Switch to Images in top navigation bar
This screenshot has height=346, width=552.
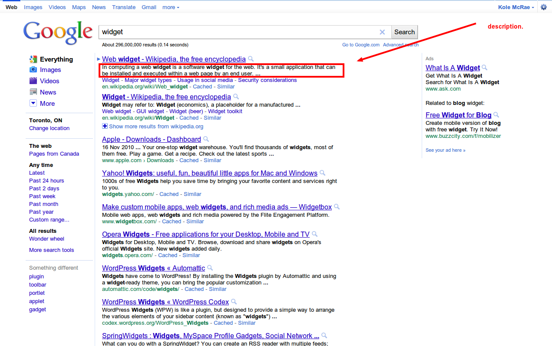coord(33,7)
